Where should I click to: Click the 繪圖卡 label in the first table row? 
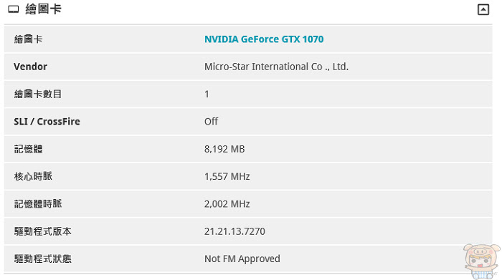pos(28,39)
